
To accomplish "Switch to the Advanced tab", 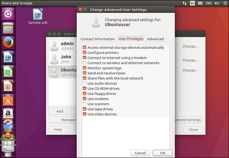I will click(155, 39).
